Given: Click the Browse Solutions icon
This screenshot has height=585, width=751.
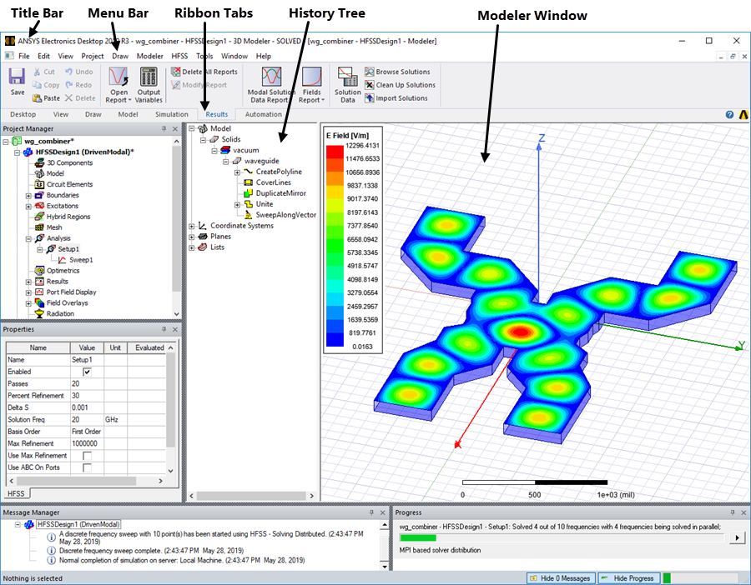Looking at the screenshot, I should [370, 72].
